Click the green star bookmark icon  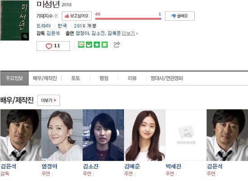click(97, 45)
